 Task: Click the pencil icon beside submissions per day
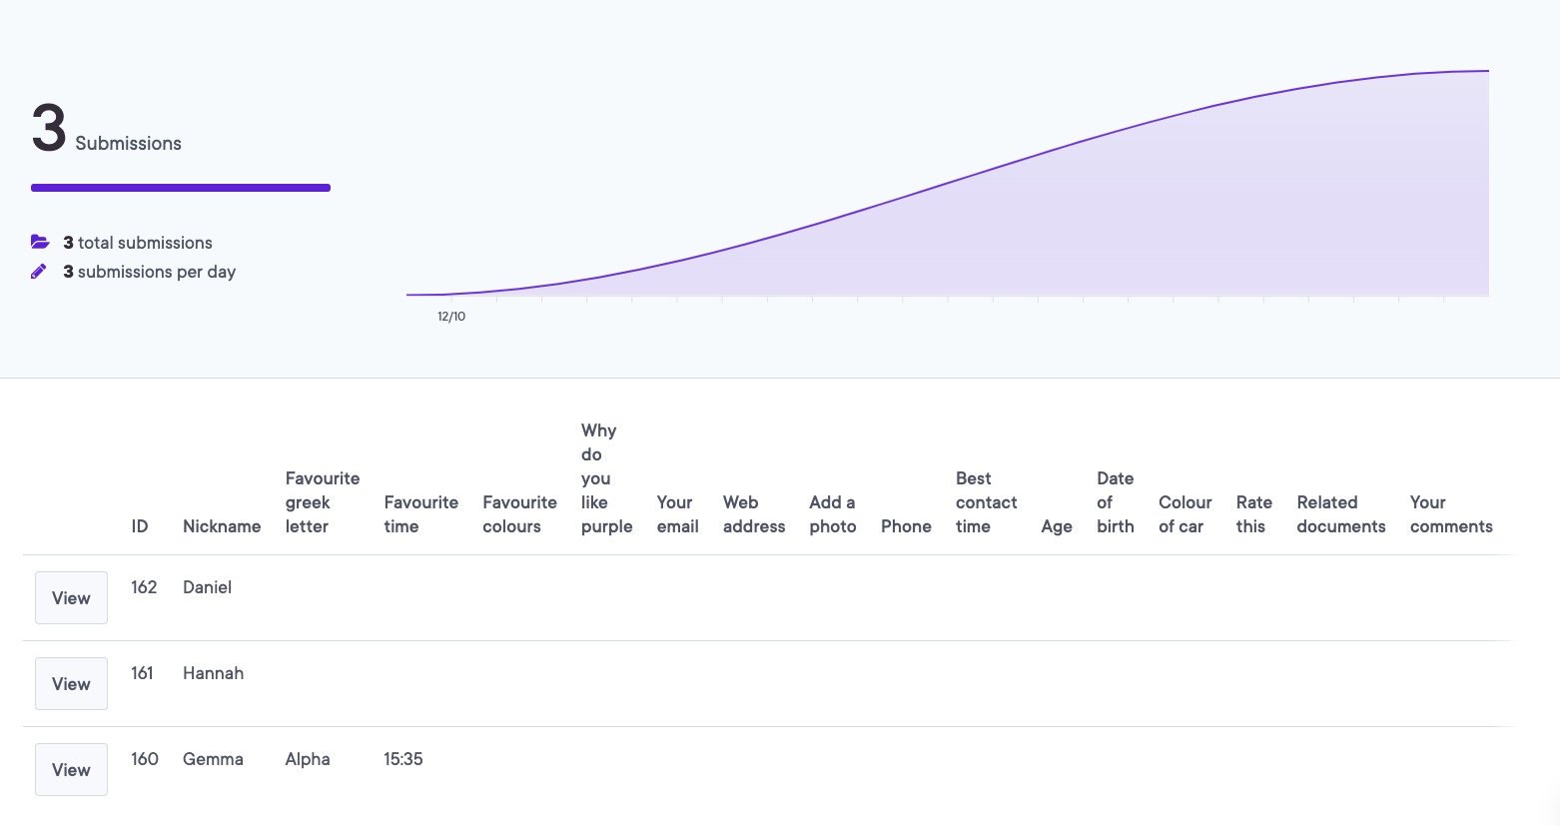tap(39, 272)
